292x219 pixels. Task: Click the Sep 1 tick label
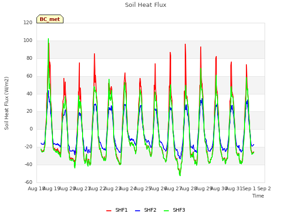(x=249, y=188)
